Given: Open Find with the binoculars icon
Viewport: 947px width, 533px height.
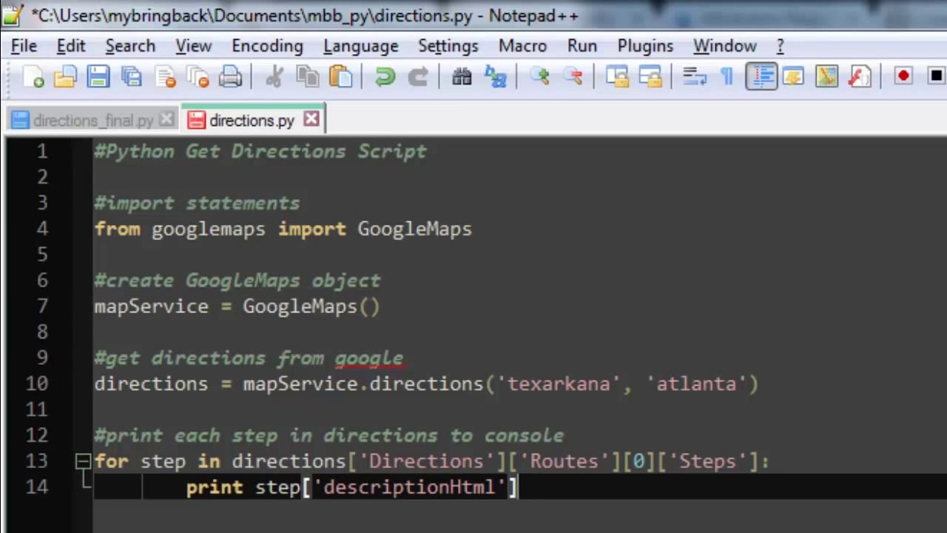Looking at the screenshot, I should click(x=462, y=76).
